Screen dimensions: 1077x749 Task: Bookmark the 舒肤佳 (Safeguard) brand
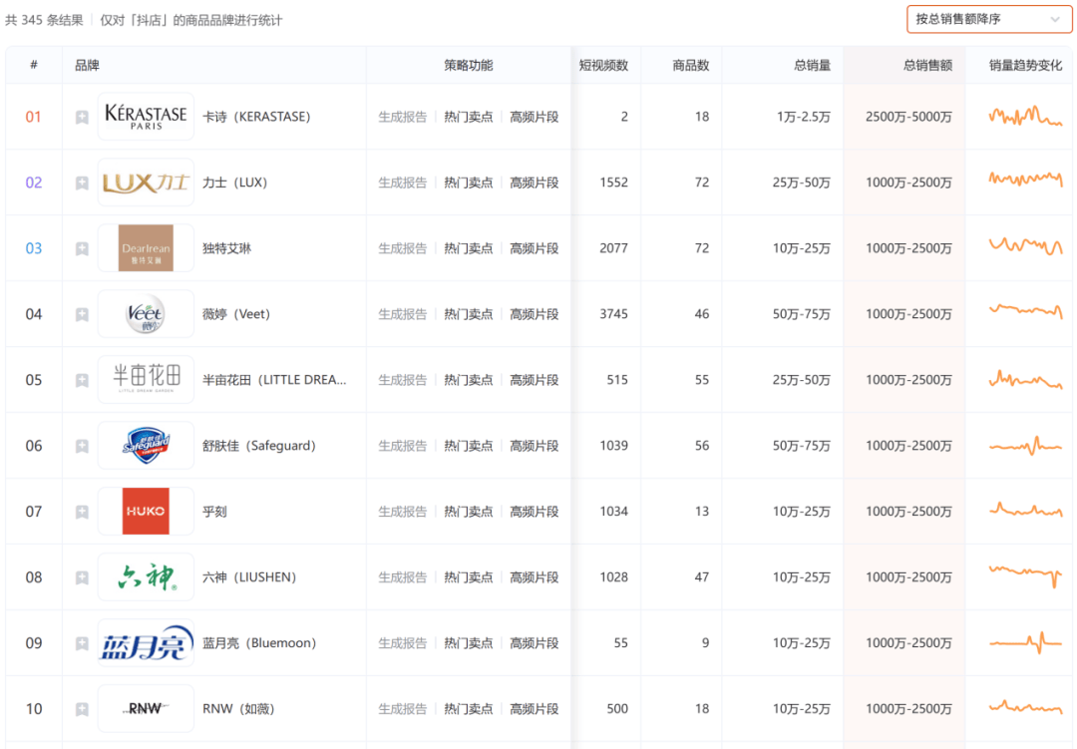click(x=82, y=446)
